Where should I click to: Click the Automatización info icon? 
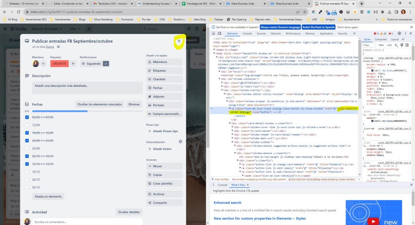(x=180, y=141)
